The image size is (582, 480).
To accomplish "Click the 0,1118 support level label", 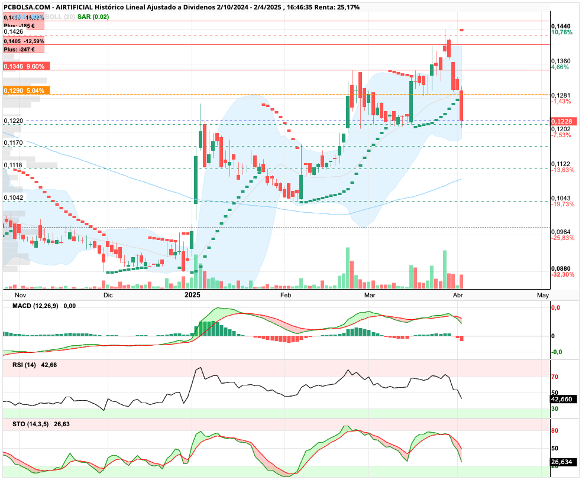I will 14,165.
